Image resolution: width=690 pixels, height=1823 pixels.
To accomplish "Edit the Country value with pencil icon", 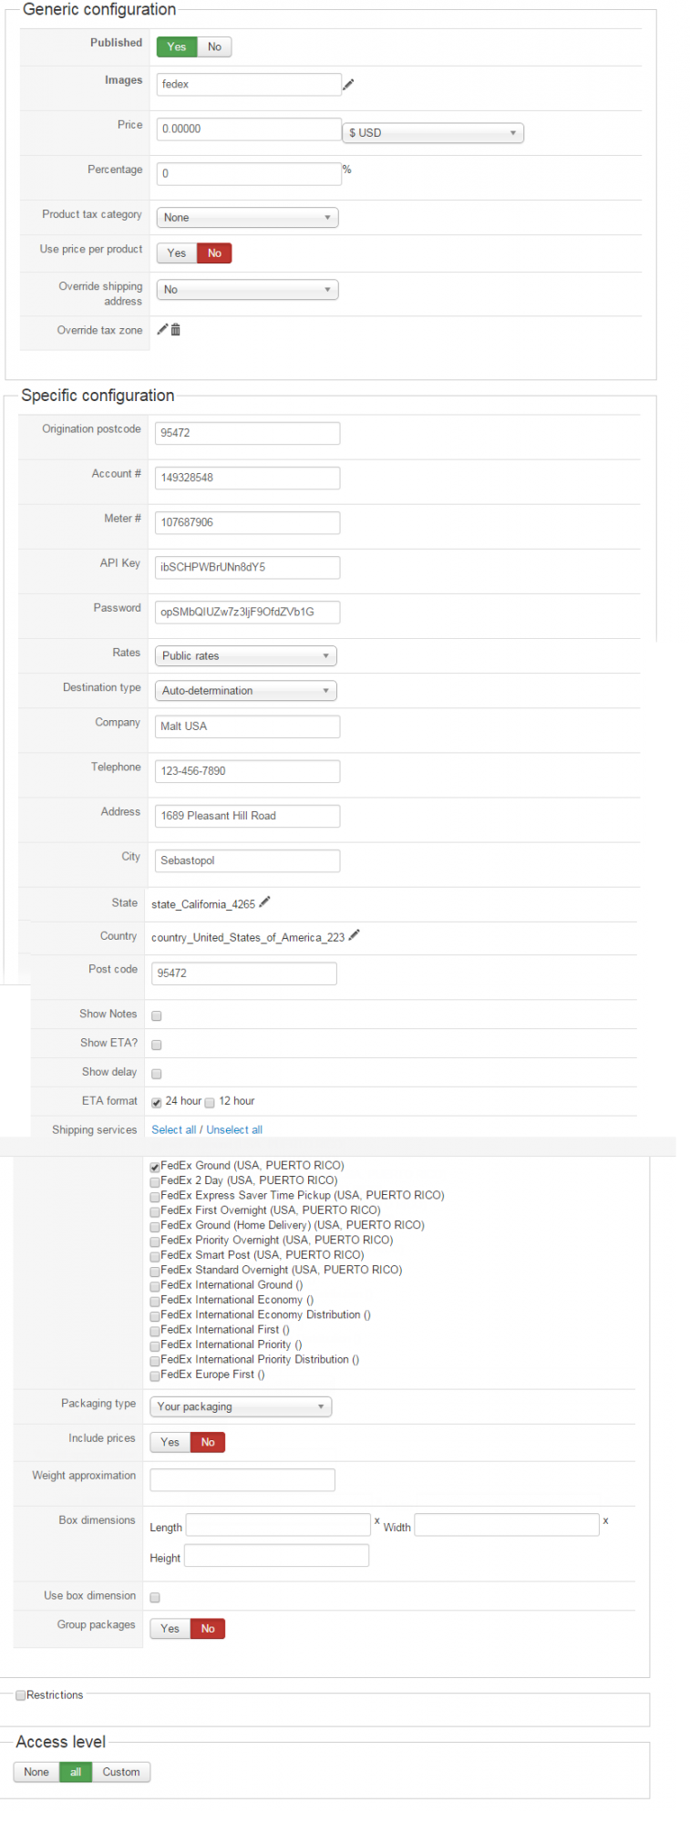I will pyautogui.click(x=355, y=935).
